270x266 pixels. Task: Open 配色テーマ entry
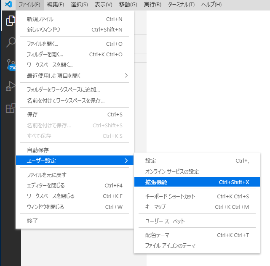[197, 235]
